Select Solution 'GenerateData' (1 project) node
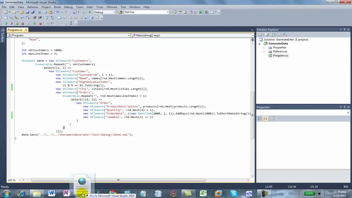 tap(286, 40)
